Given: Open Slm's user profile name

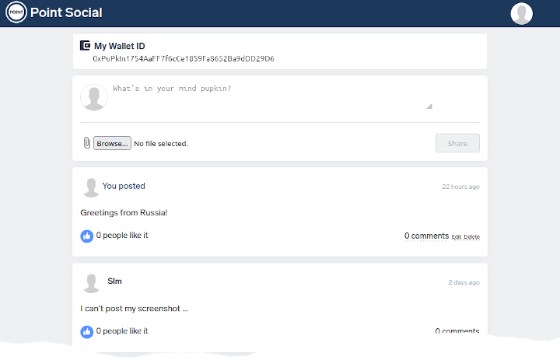Looking at the screenshot, I should click(114, 281).
